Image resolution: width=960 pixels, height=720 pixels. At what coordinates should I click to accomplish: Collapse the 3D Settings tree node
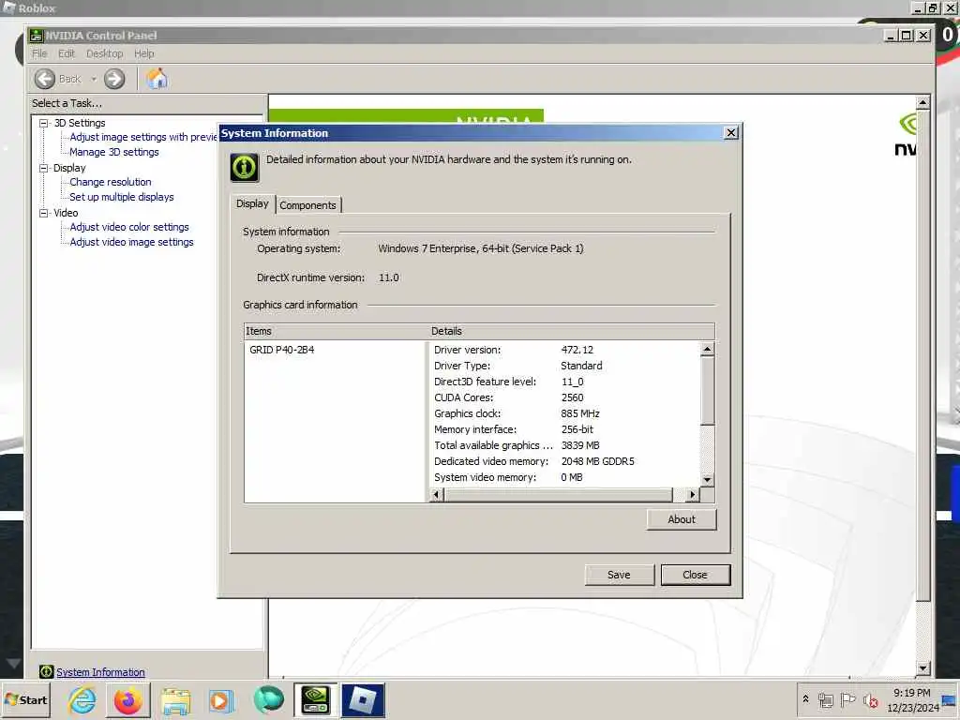coord(43,123)
